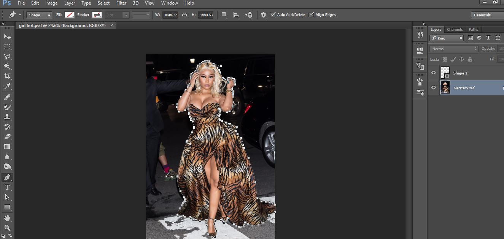504x239 pixels.
Task: Select the Crop tool
Action: click(x=7, y=76)
